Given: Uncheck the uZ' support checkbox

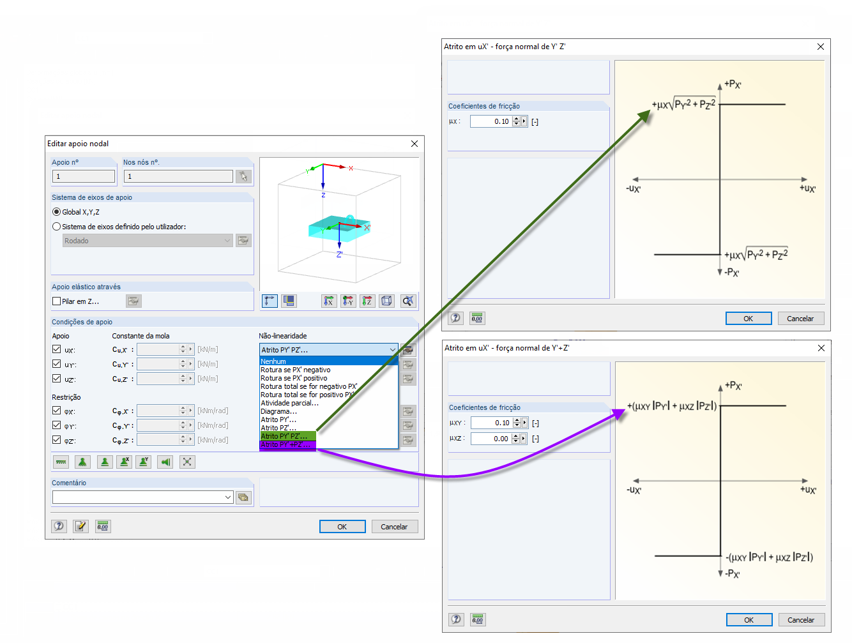Looking at the screenshot, I should pyautogui.click(x=57, y=379).
